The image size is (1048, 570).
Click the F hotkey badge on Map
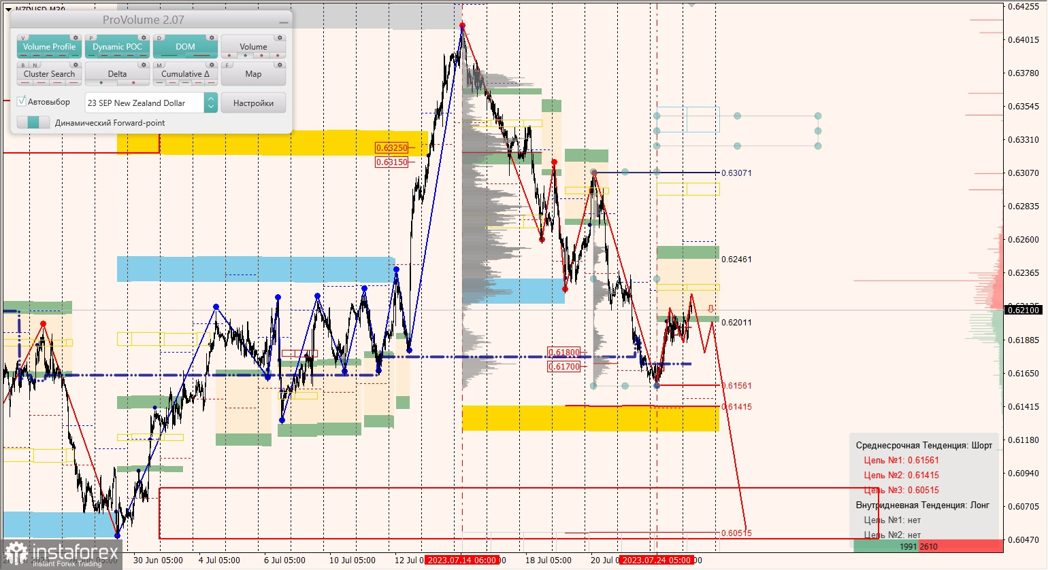coord(227,65)
